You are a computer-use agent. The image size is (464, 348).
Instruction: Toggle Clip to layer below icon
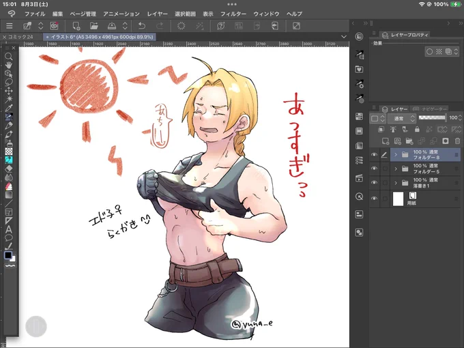pos(381,130)
